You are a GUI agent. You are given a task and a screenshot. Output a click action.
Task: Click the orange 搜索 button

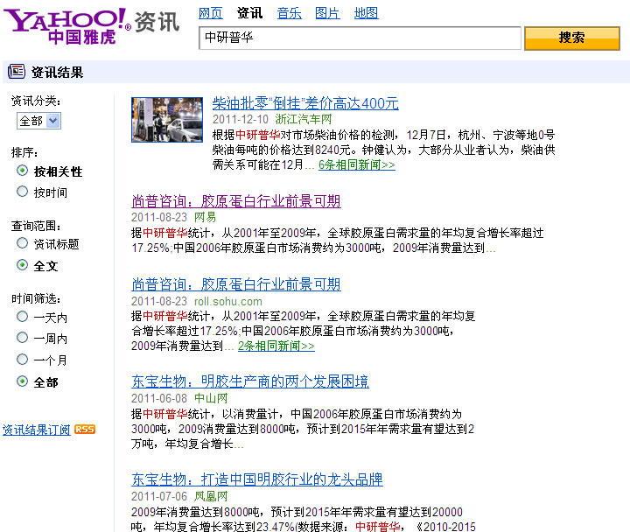571,38
